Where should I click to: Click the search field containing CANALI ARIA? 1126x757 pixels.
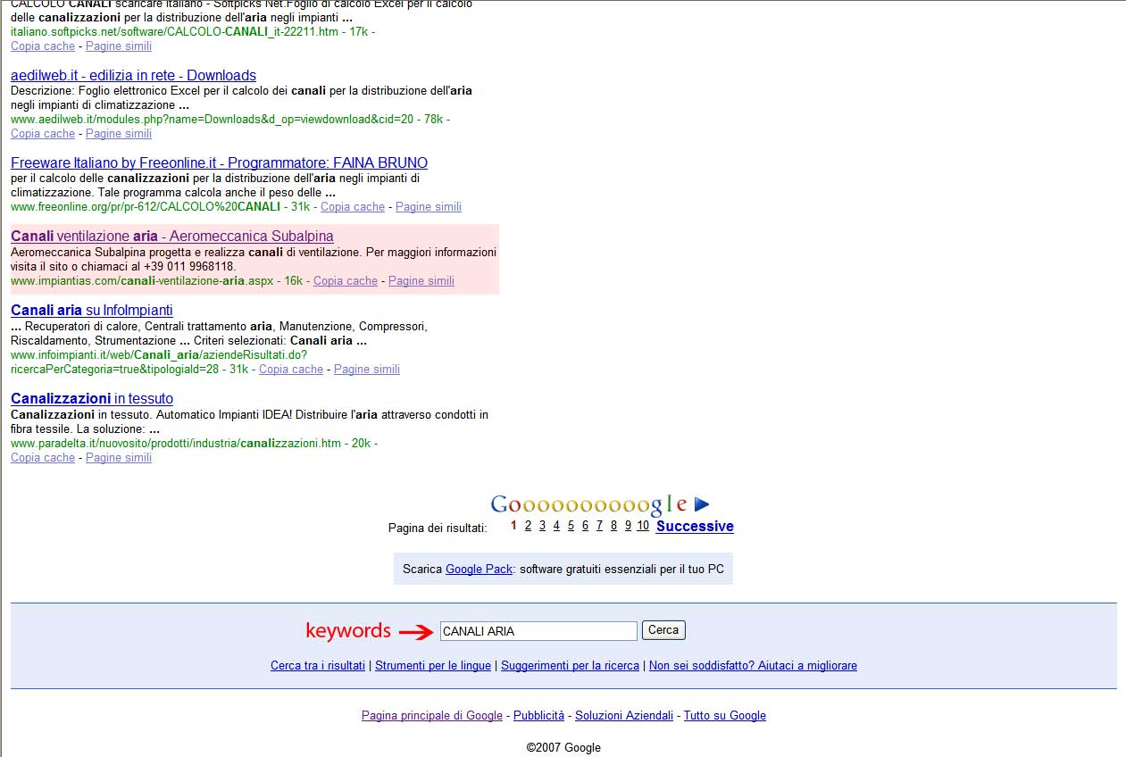point(538,631)
